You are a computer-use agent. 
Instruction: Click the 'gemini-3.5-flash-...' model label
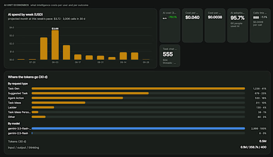(x=19, y=129)
